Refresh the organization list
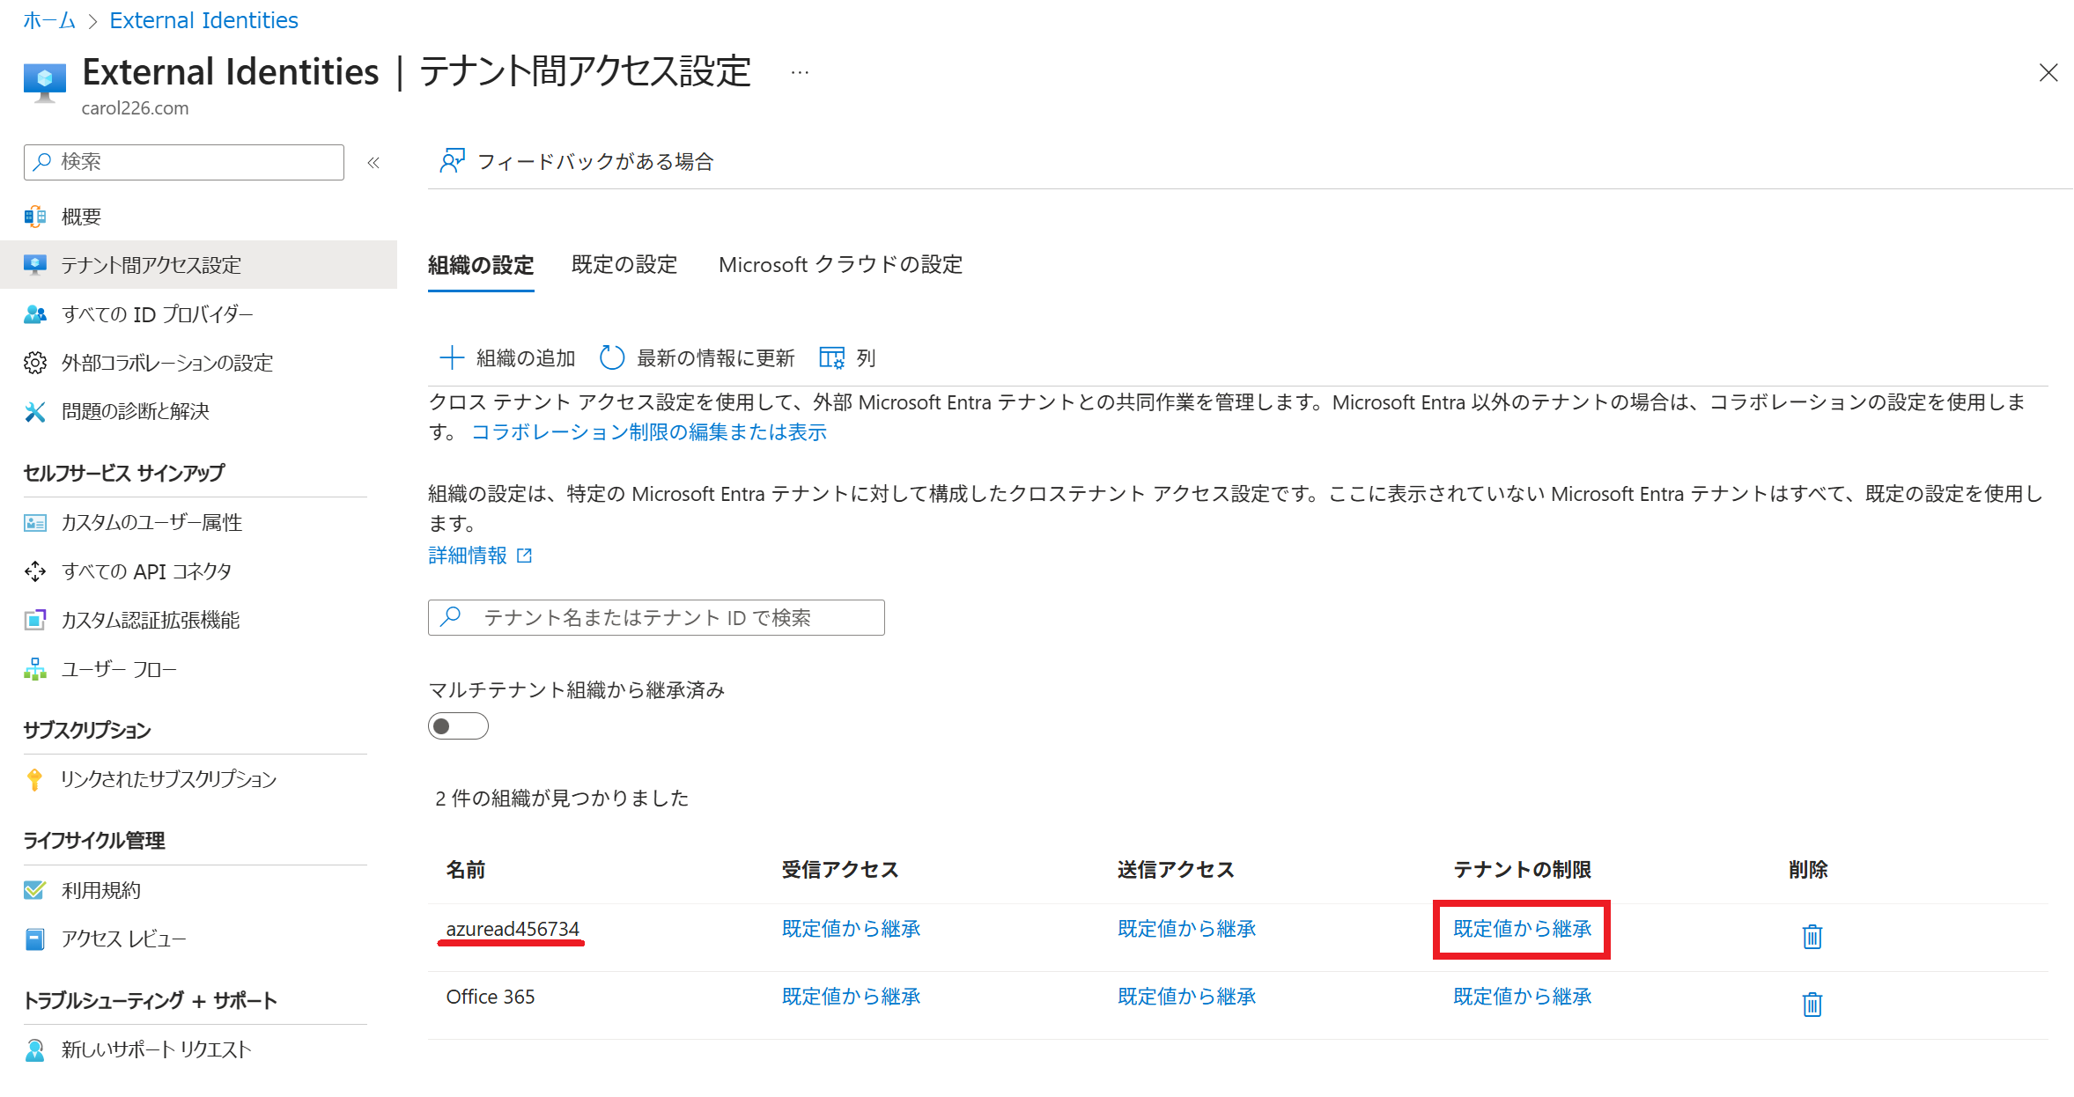The image size is (2074, 1097). (611, 358)
